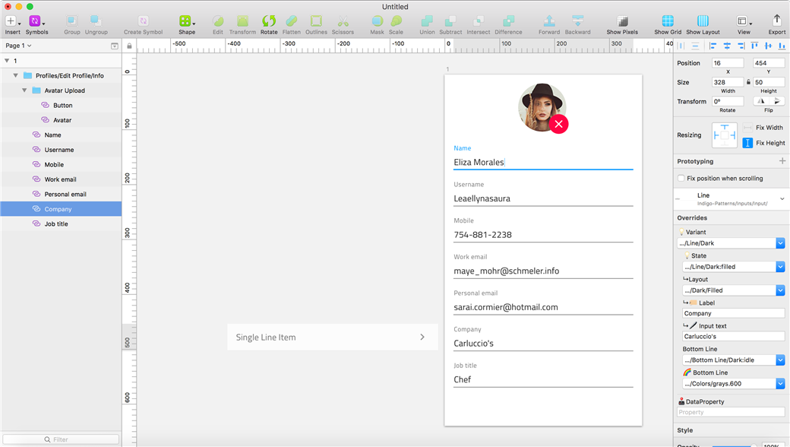790x447 pixels.
Task: Apply the Mask tool
Action: pyautogui.click(x=377, y=21)
